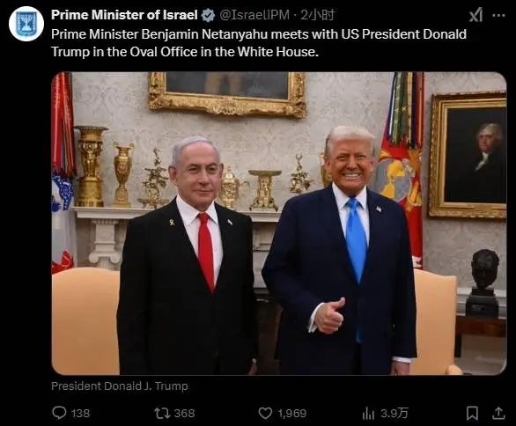516x426 pixels.
Task: Click the 138 replies count
Action: (x=81, y=413)
